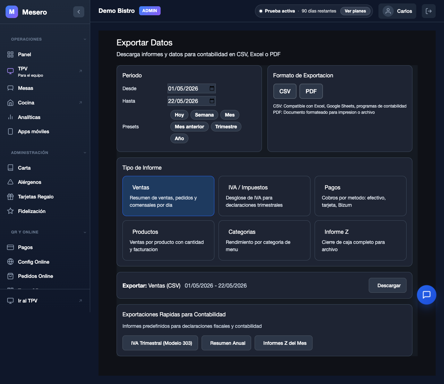Click the Carta book icon
Screen dimensions: 444x384
[x=10, y=168]
